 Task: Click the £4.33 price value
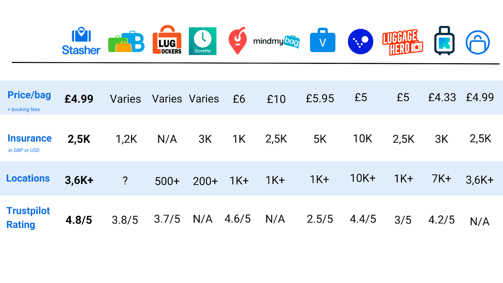[x=442, y=97]
